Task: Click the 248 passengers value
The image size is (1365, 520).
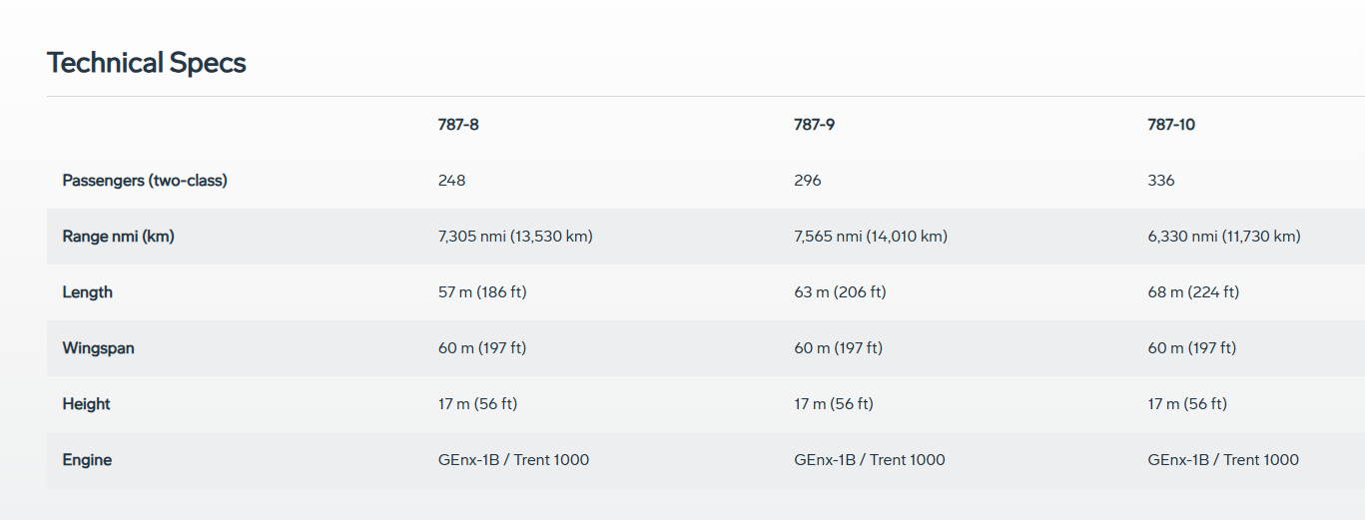Action: tap(451, 181)
